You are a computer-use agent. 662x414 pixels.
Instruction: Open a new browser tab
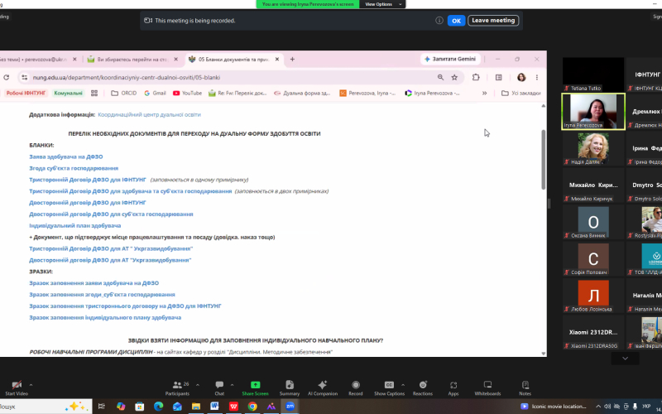(292, 60)
